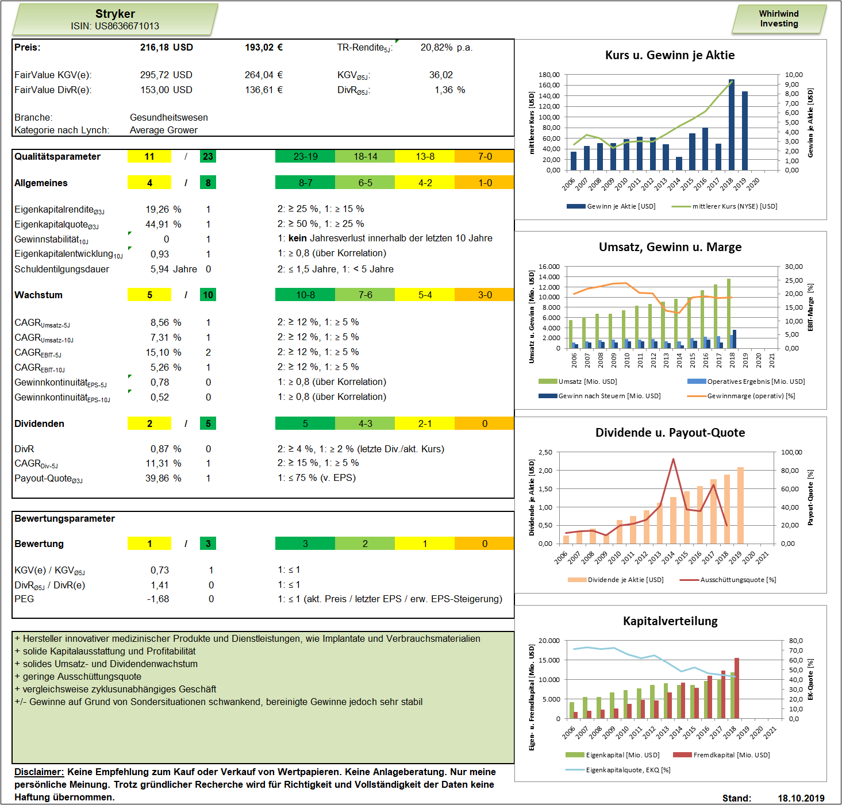Select Eigenkapitalquote value 44,91 %
Image resolution: width=842 pixels, height=805 pixels.
tap(163, 224)
